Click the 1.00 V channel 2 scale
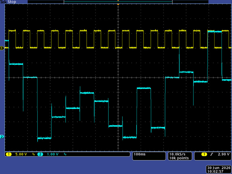This screenshot has width=232, height=174. point(53,154)
